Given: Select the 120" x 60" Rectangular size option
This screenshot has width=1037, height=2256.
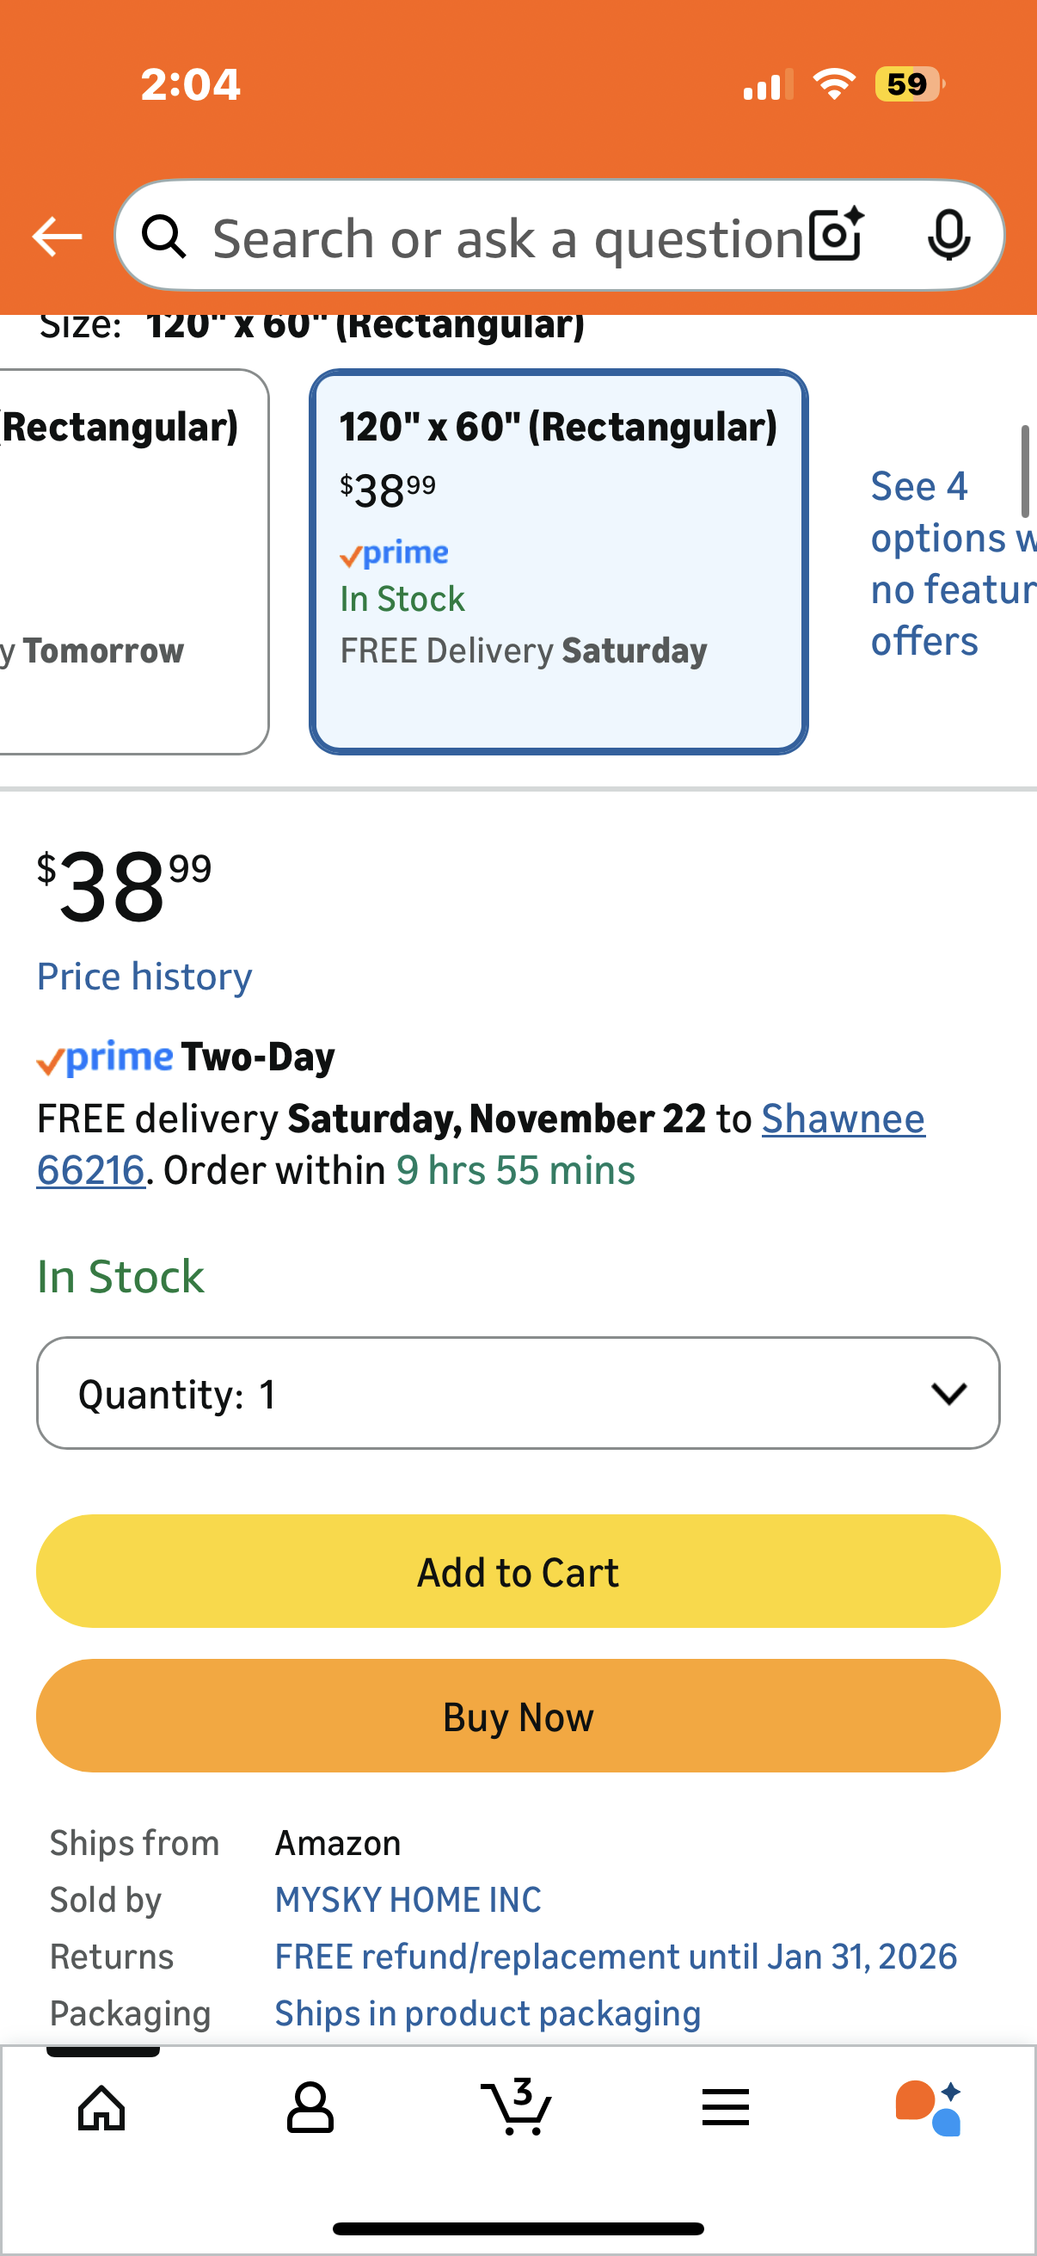Looking at the screenshot, I should tap(558, 560).
